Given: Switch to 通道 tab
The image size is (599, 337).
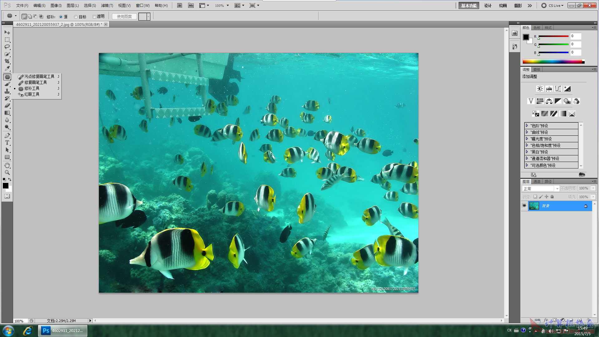Looking at the screenshot, I should [x=537, y=182].
